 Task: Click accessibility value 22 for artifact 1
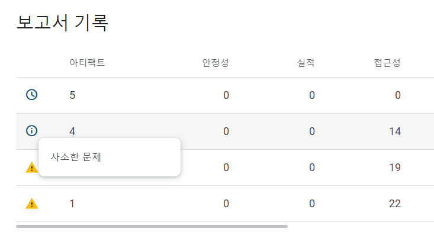point(395,204)
